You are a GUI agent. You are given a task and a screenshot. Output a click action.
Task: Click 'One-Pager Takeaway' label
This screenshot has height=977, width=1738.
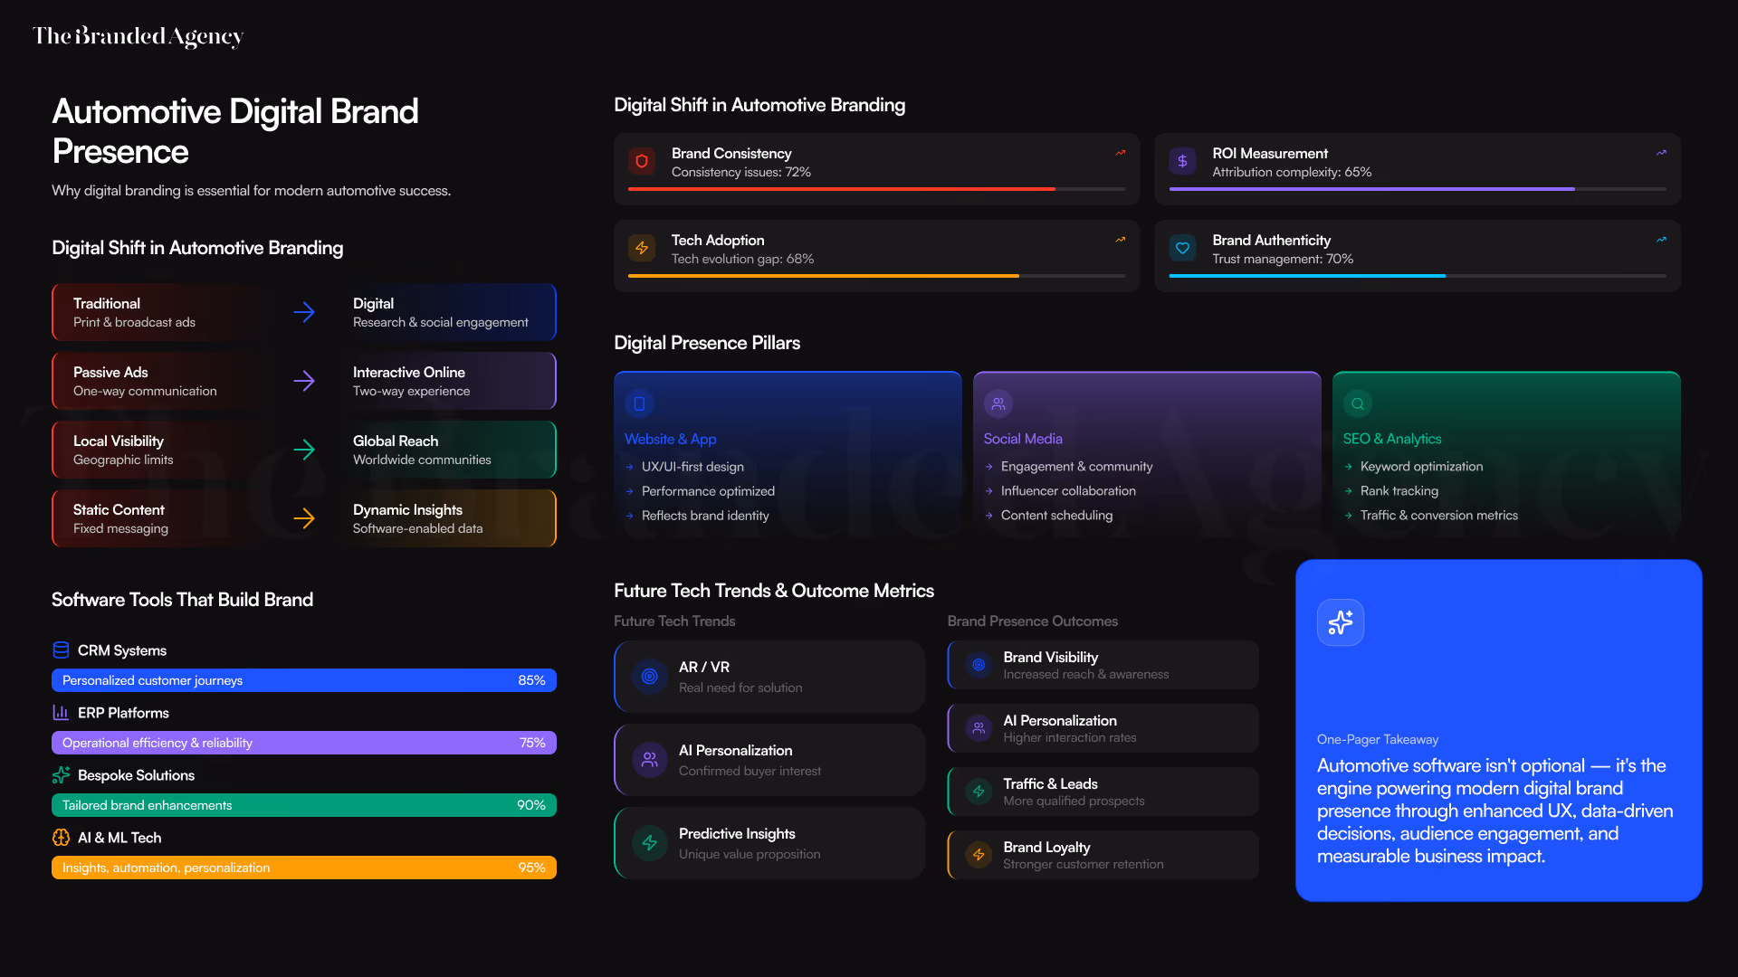tap(1378, 740)
